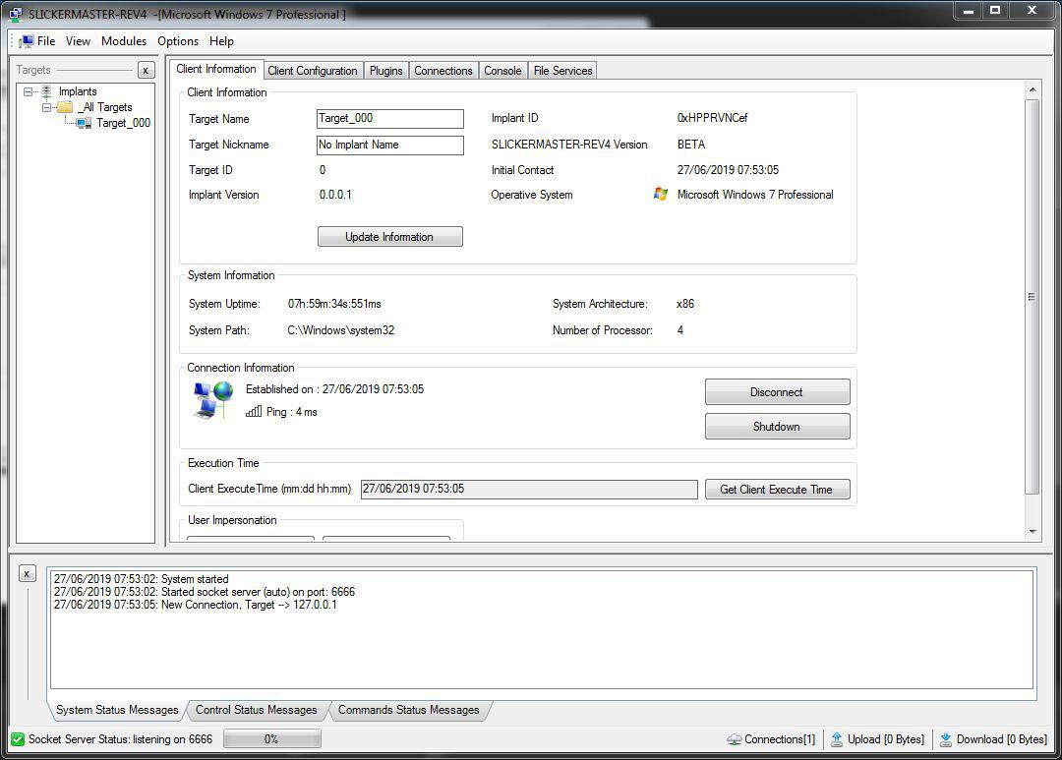Click the network connection globe icon

tap(212, 399)
